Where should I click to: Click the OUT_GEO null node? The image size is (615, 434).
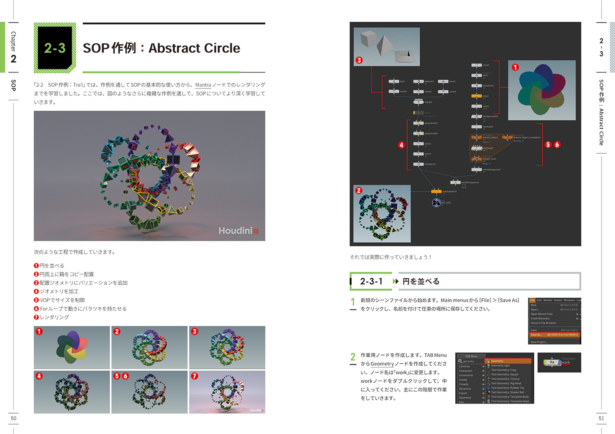pos(436,202)
